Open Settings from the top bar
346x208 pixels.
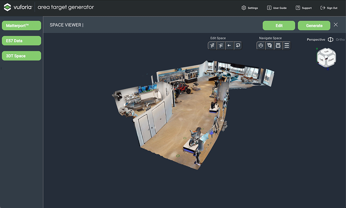250,8
